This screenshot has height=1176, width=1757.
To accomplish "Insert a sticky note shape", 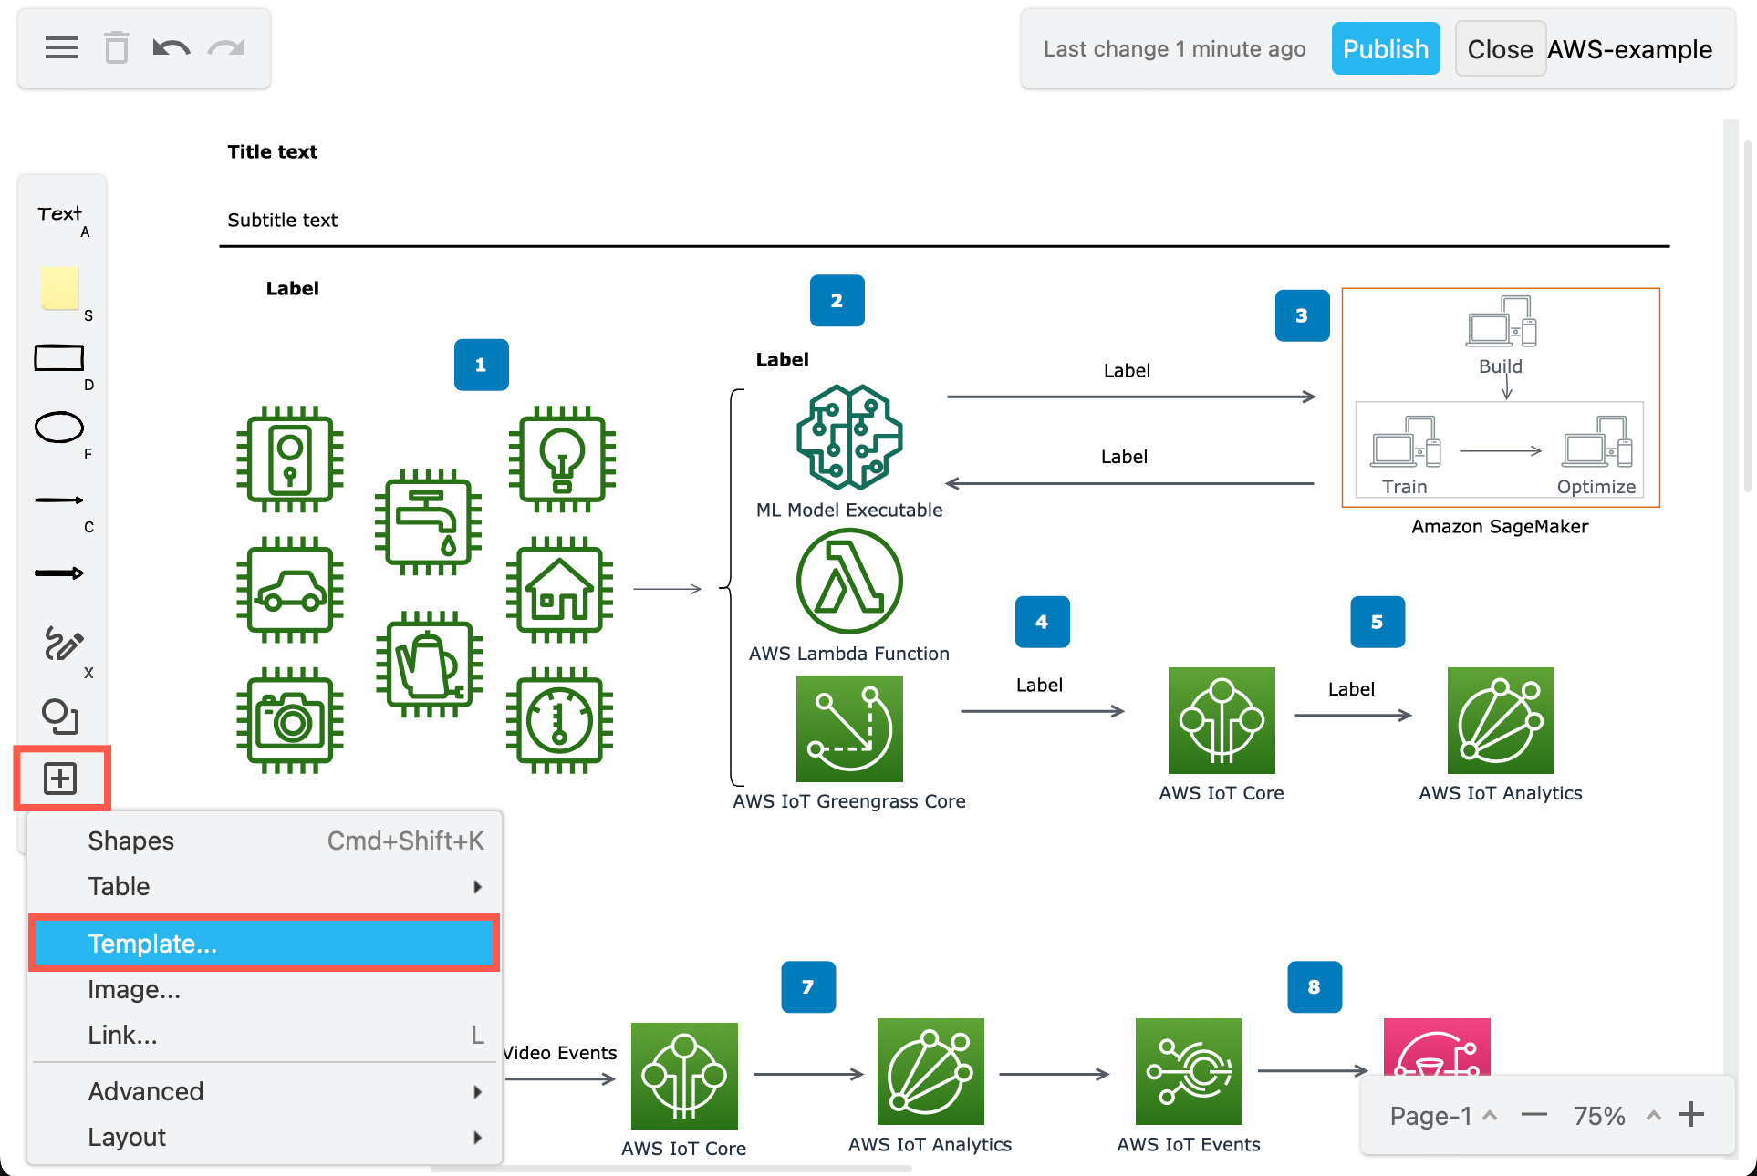I will 60,290.
